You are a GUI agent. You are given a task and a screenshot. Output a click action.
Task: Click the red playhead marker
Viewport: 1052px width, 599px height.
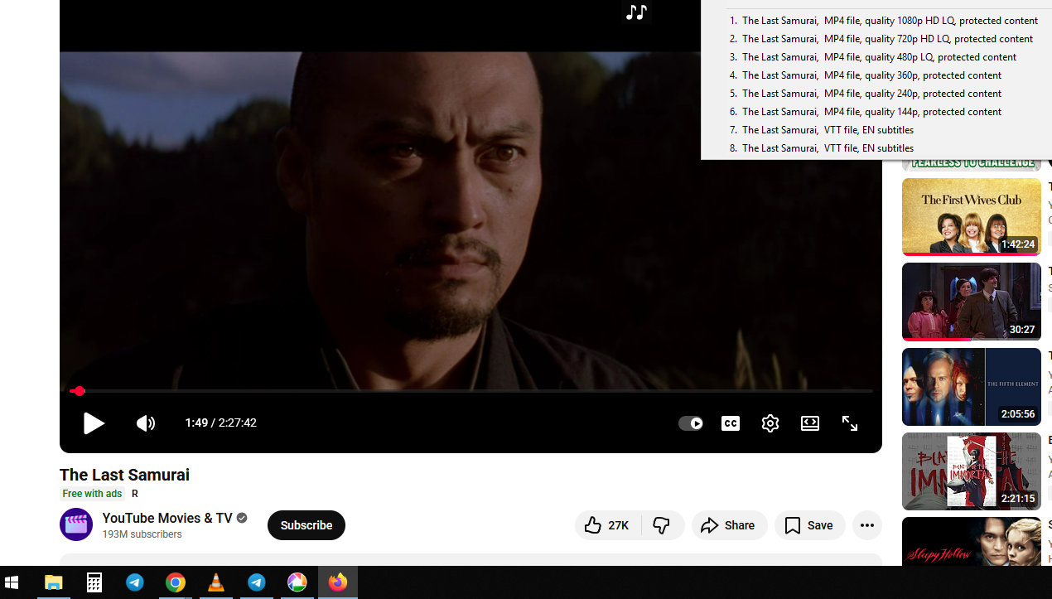(x=79, y=391)
